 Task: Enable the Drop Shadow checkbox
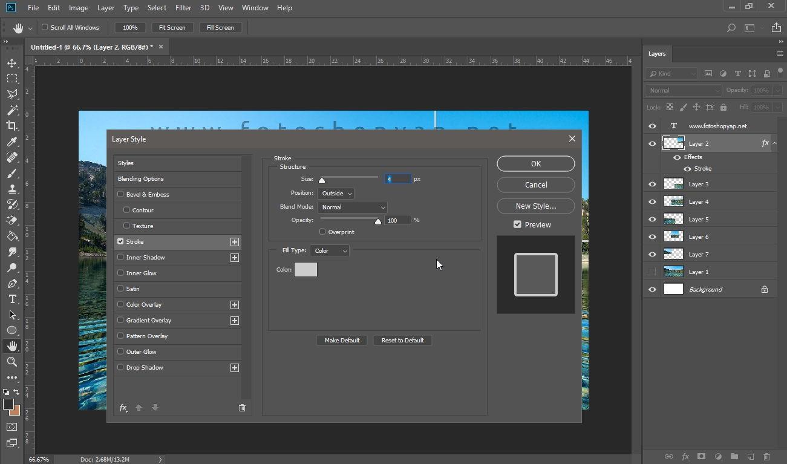click(120, 367)
